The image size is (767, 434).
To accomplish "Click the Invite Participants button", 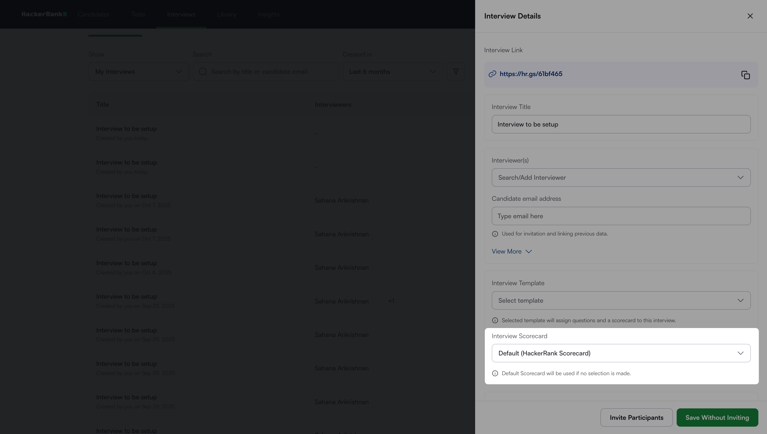I will click(636, 418).
